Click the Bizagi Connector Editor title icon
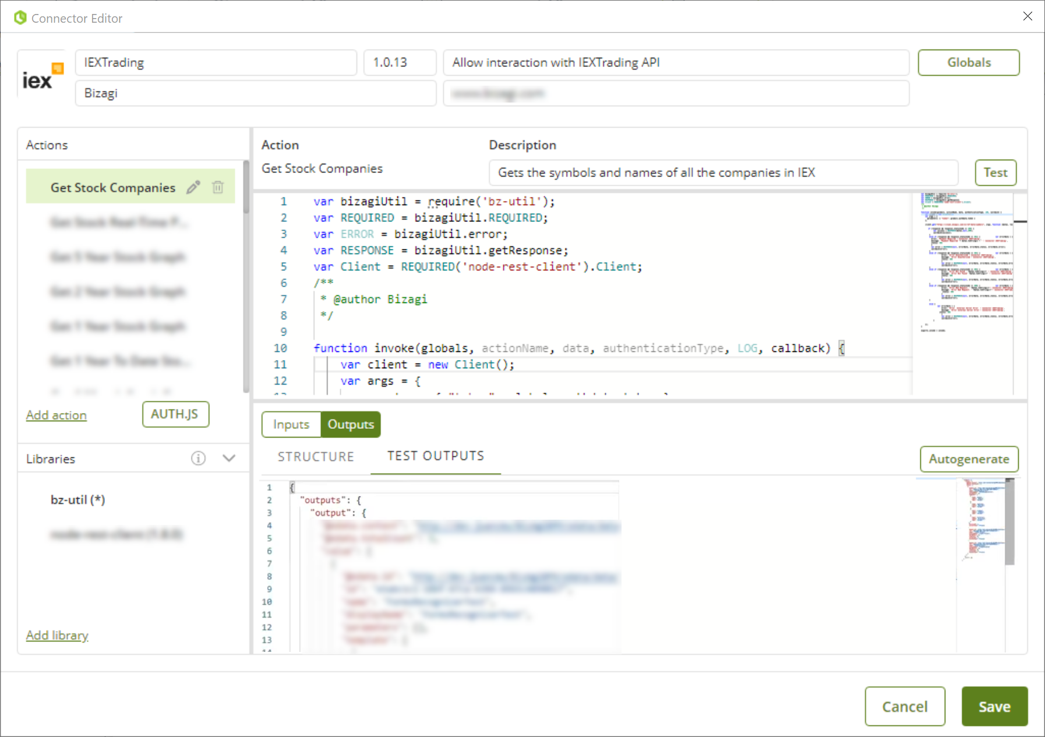This screenshot has height=737, width=1045. 20,17
